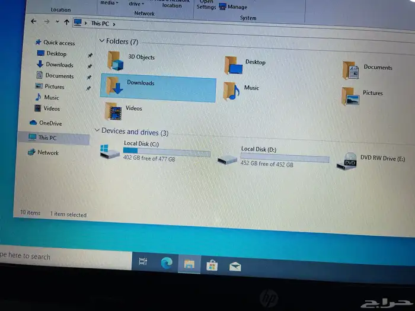The height and width of the screenshot is (311, 415).
Task: Open Network in the navigation pane
Action: pos(48,153)
